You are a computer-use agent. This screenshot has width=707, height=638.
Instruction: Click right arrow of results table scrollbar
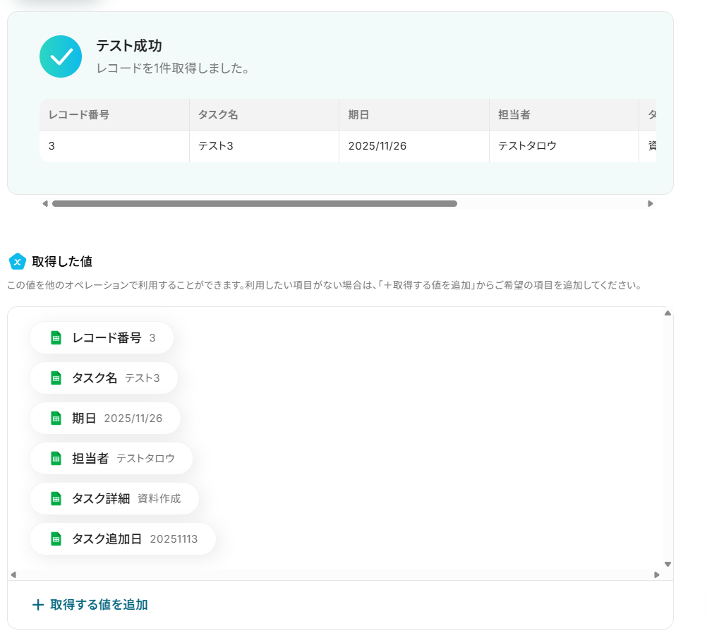650,204
